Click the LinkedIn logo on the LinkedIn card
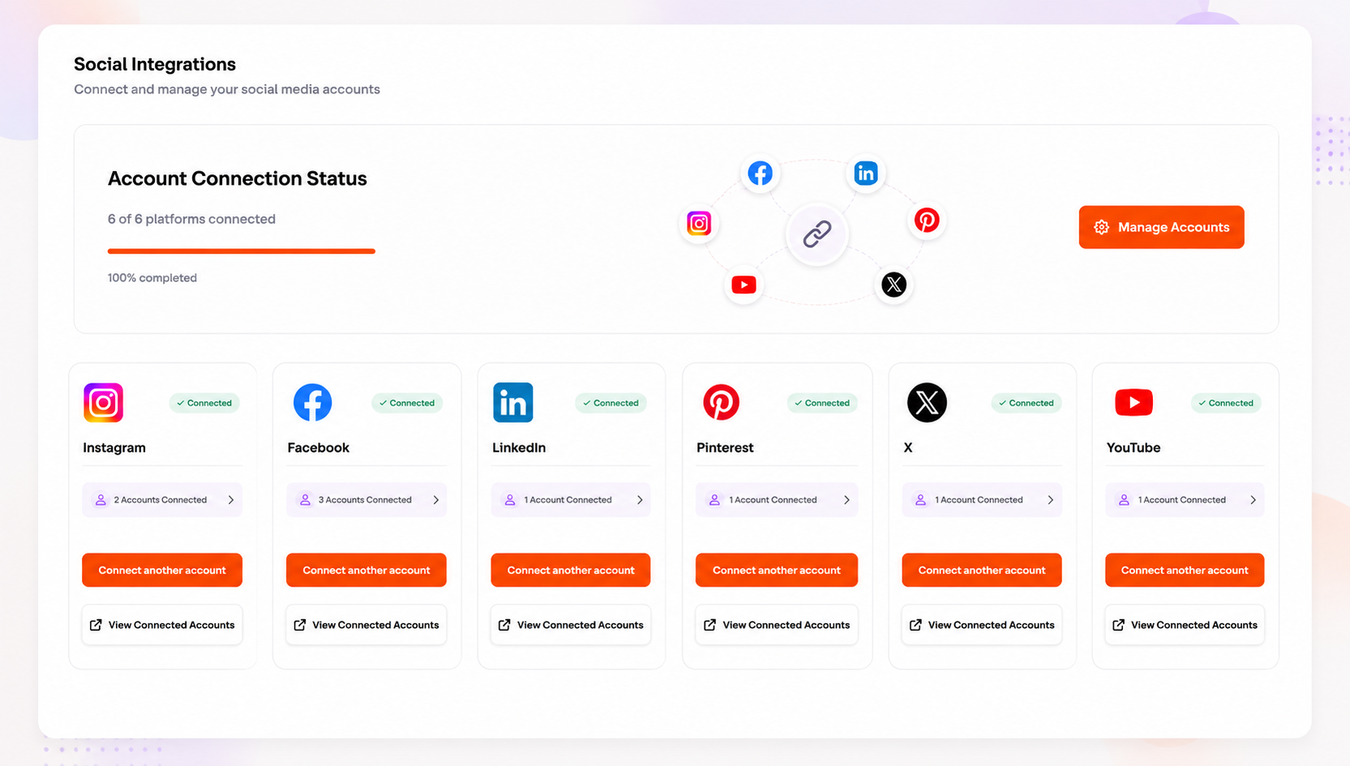 point(513,402)
